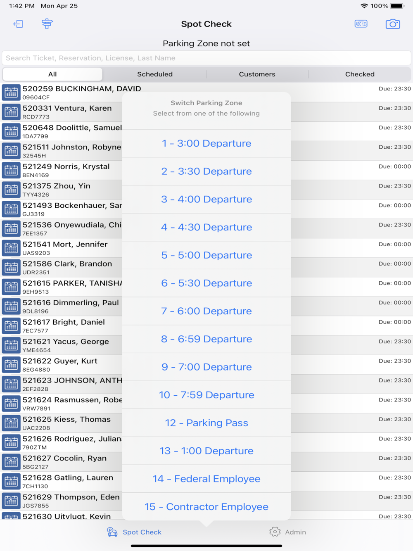Open the camera scanner icon
This screenshot has width=413, height=551.
393,24
